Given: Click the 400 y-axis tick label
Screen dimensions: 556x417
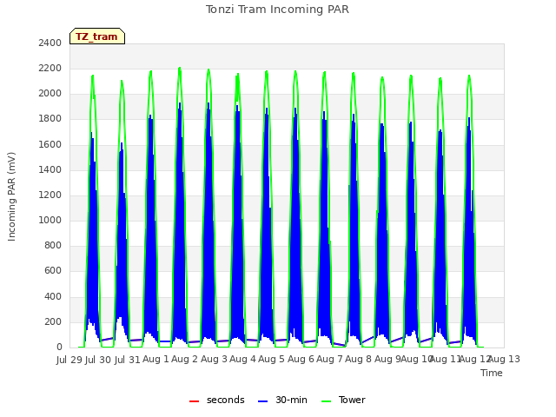Looking at the screenshot, I should [53, 296].
